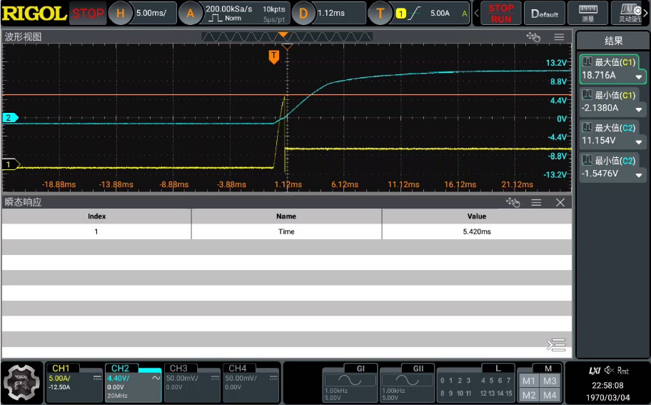The image size is (651, 405).
Task: Open dropdown for 最大值(C2) 11.154V
Action: (x=639, y=142)
